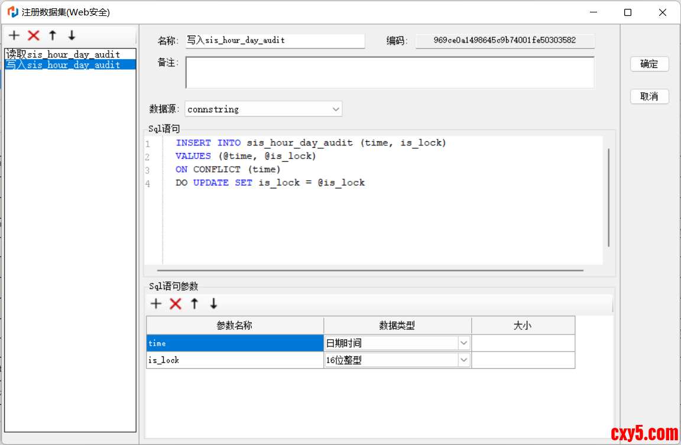The image size is (681, 445).
Task: Click the 备注 remarks text area
Action: (x=390, y=73)
